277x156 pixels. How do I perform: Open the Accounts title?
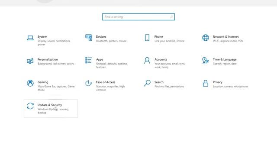point(161,59)
